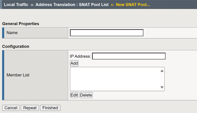Go to Address Translation : SNAT Pool List
This screenshot has width=197, height=113.
coord(72,5)
